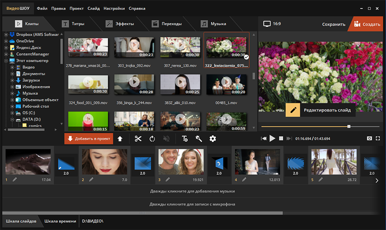Expand the Dropbox tree node
Viewport: 386px width, 230px height.
[x=6, y=35]
